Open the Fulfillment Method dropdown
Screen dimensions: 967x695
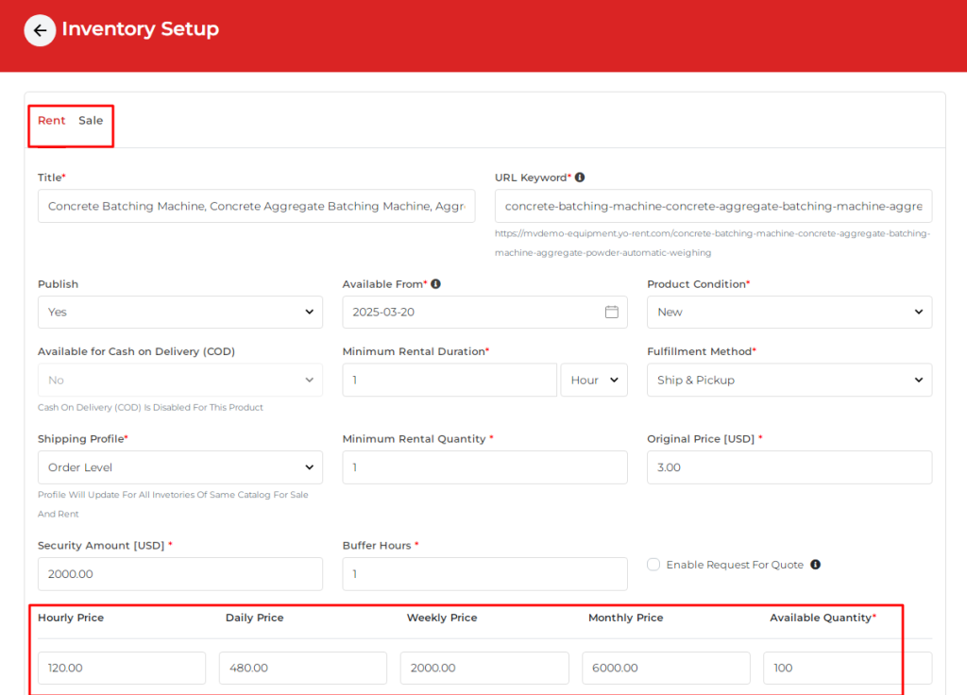coord(789,380)
